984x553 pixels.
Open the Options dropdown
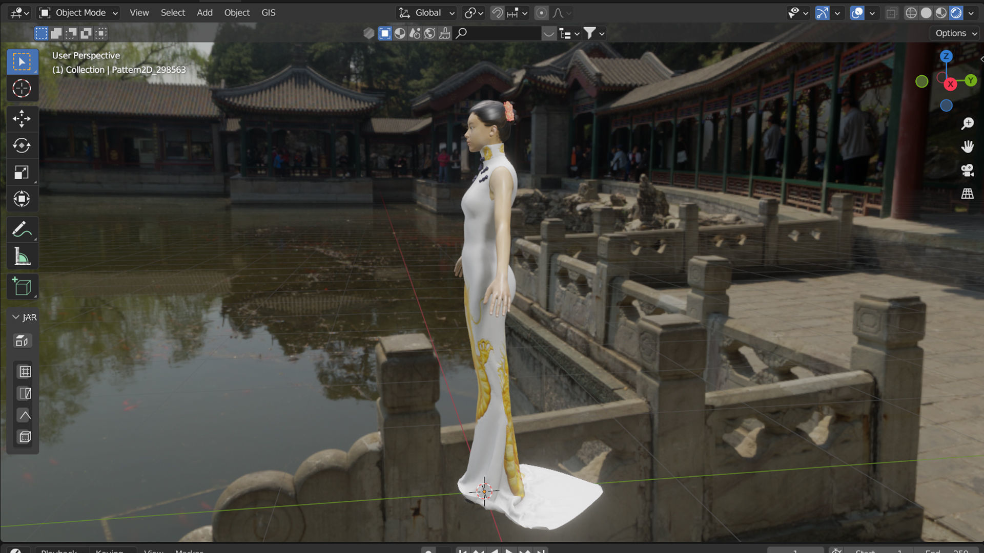[956, 33]
